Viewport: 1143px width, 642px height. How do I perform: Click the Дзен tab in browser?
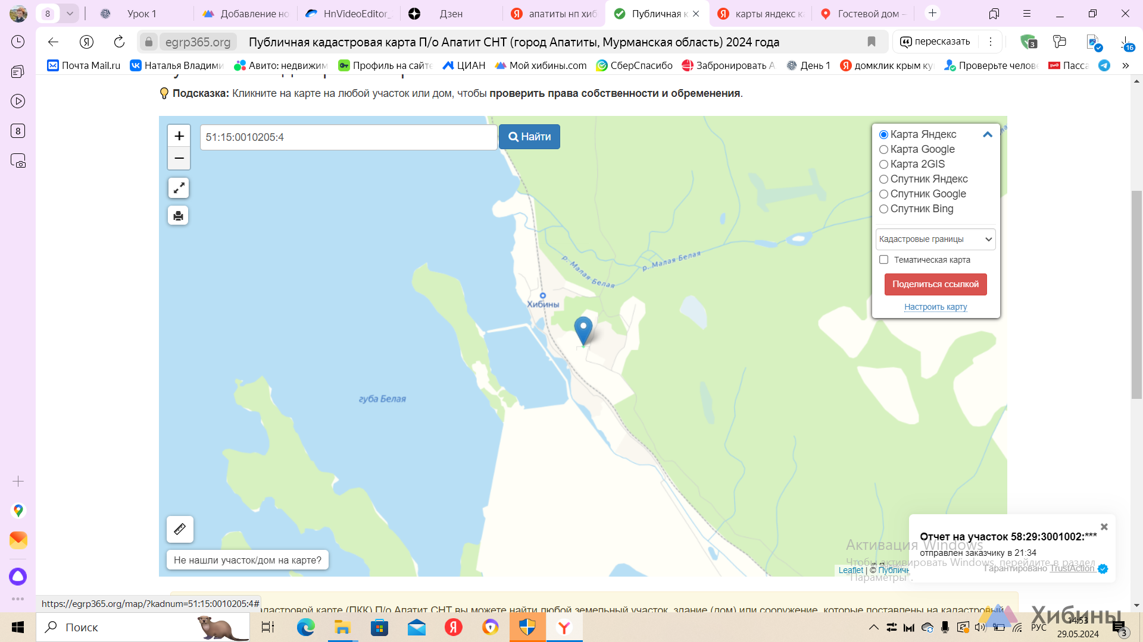point(451,13)
